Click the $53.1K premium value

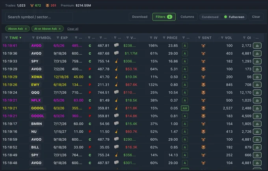click(131, 69)
